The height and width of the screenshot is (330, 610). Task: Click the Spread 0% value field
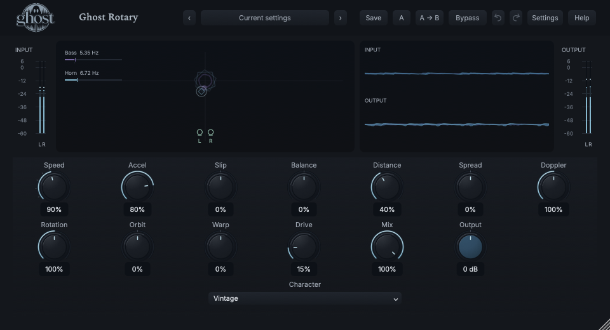pyautogui.click(x=470, y=209)
